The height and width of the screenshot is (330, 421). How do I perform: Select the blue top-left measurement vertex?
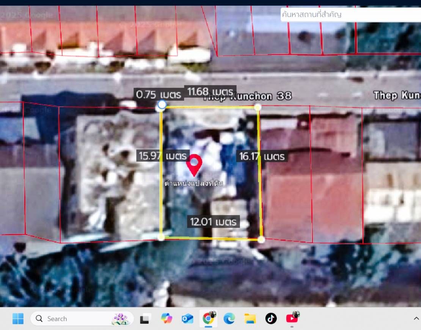point(162,105)
